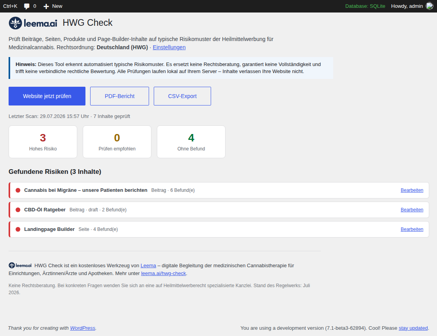Click the stay updated link
Viewport: 437px width, 336px height.
[x=413, y=328]
